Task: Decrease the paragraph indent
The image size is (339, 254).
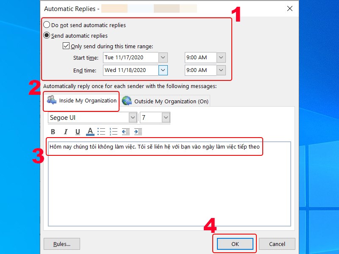Action: (125, 132)
